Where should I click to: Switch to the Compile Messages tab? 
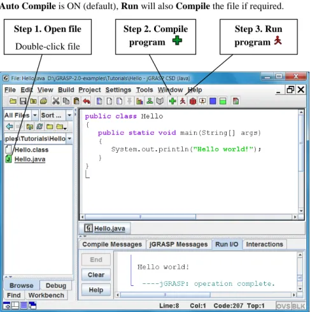(112, 245)
